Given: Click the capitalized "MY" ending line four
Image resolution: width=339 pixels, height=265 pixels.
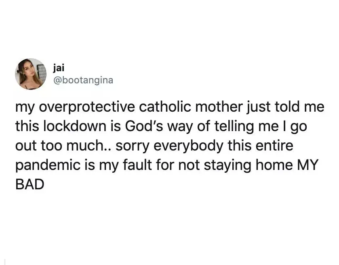Looking at the screenshot, I should pyautogui.click(x=308, y=165).
